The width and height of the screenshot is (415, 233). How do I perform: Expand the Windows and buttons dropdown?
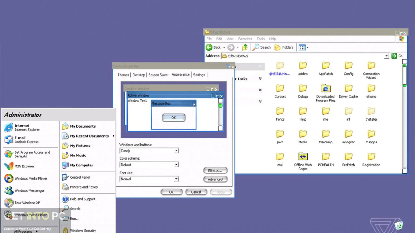(176, 151)
